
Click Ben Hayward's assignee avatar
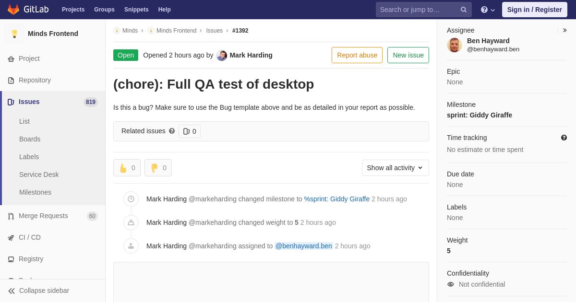455,45
